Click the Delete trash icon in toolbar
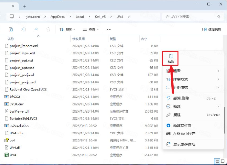Screen dimensions: 227x165 pos(48,29)
